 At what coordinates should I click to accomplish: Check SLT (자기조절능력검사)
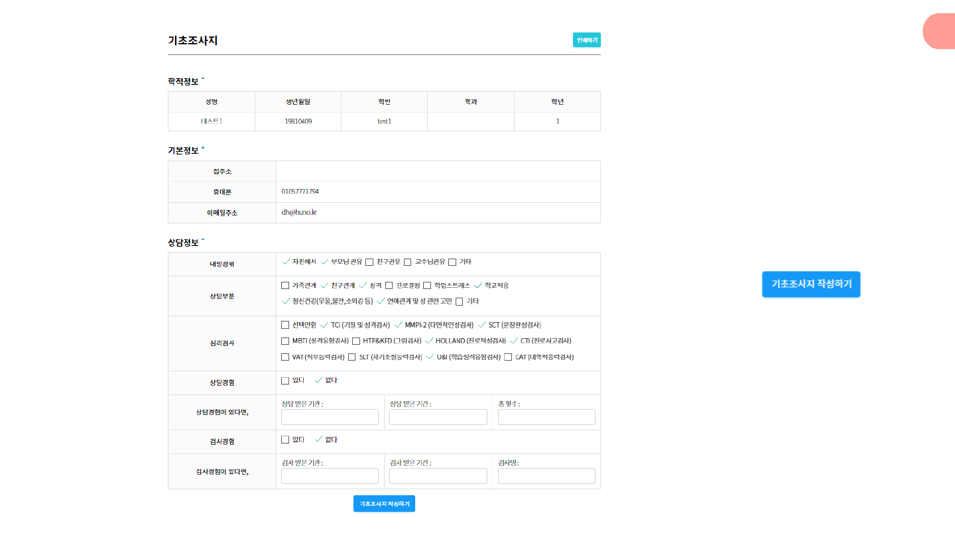[x=352, y=357]
